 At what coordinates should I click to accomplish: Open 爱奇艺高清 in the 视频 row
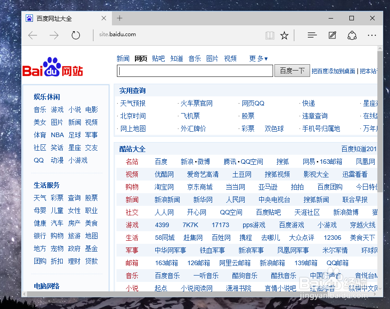pos(203,175)
